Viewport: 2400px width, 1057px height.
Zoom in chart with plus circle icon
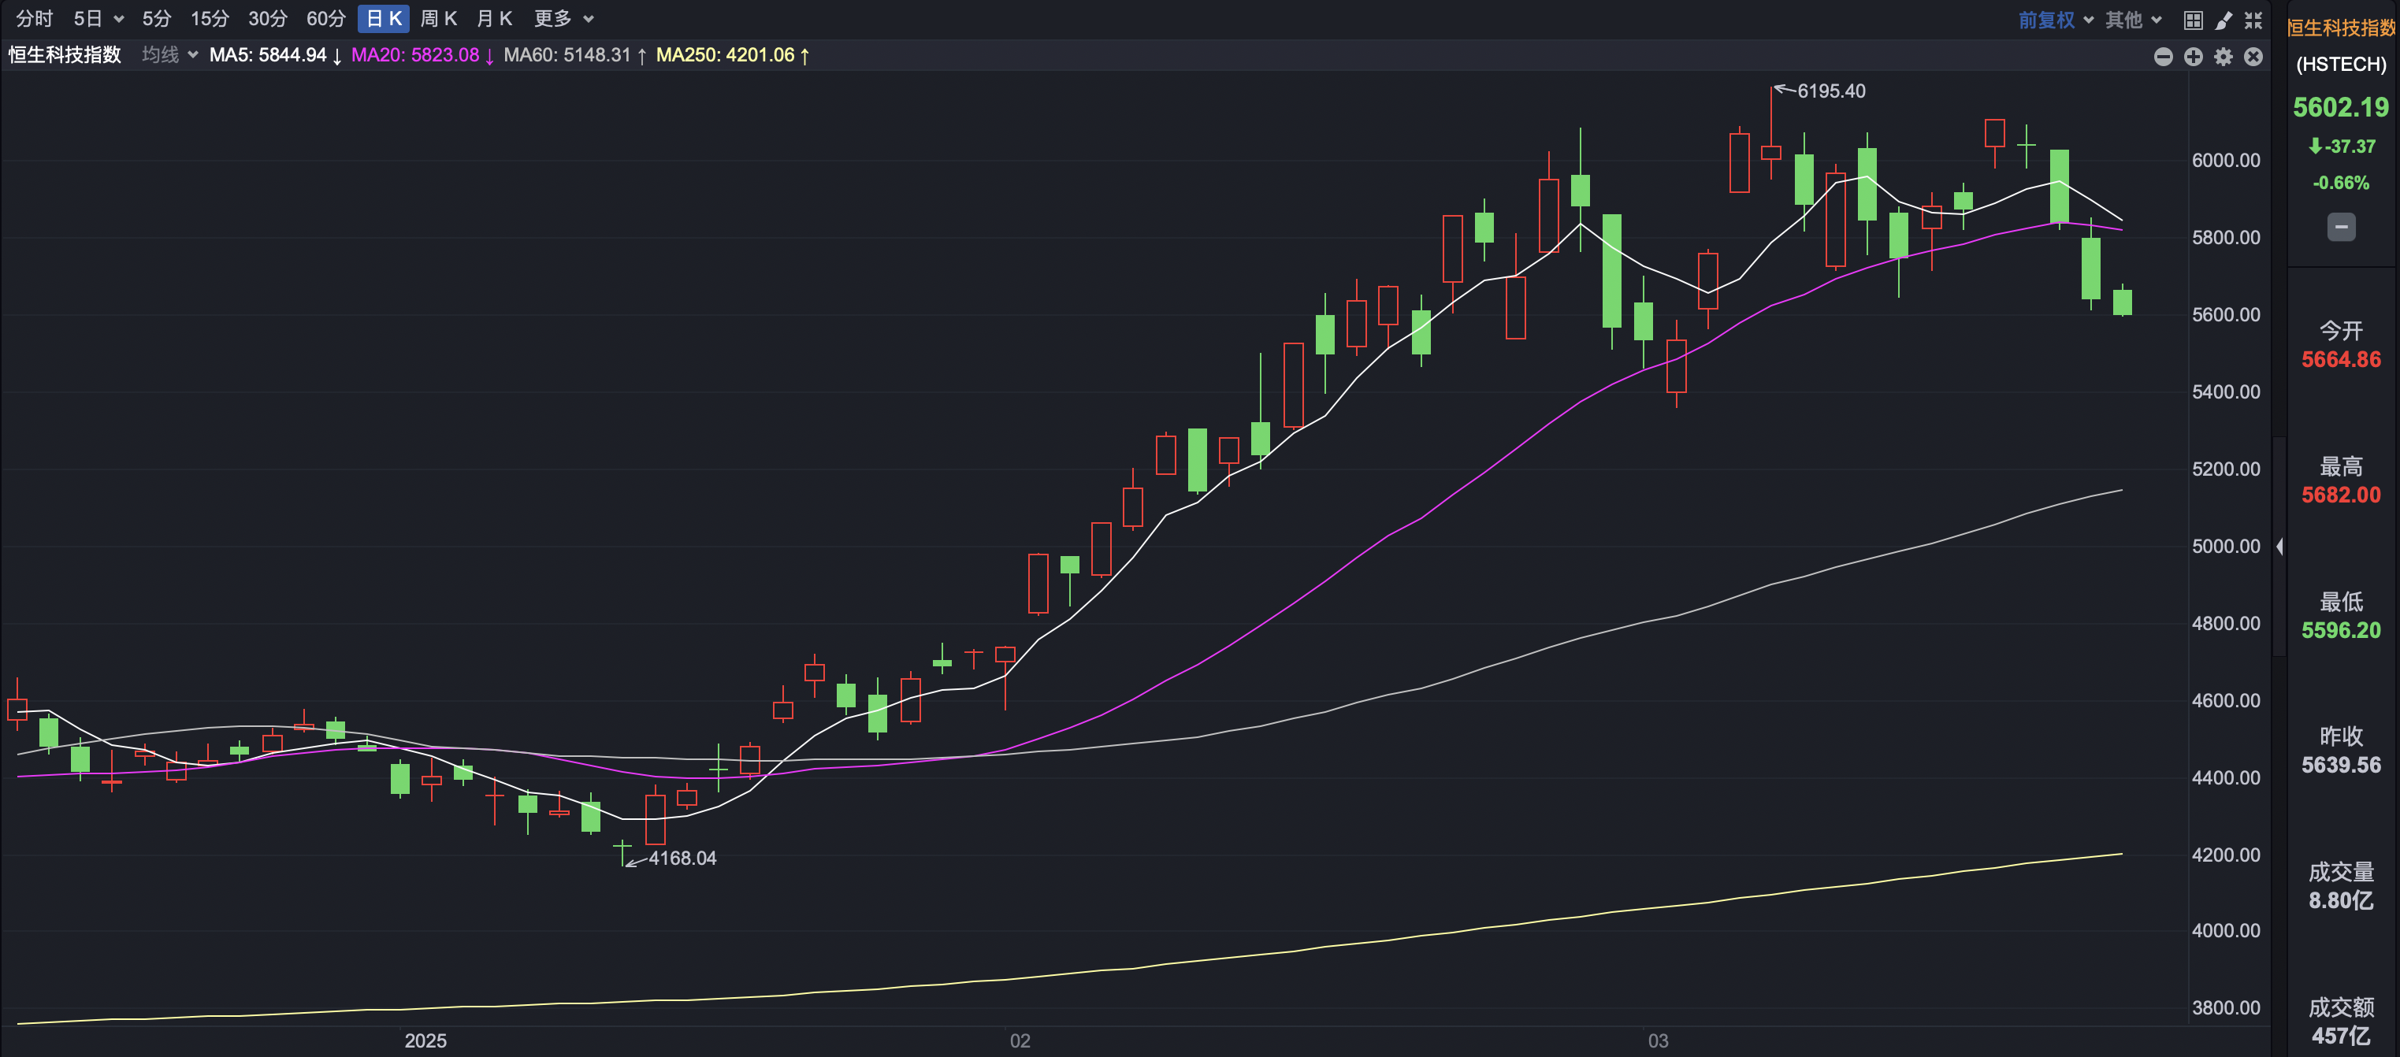(2193, 57)
